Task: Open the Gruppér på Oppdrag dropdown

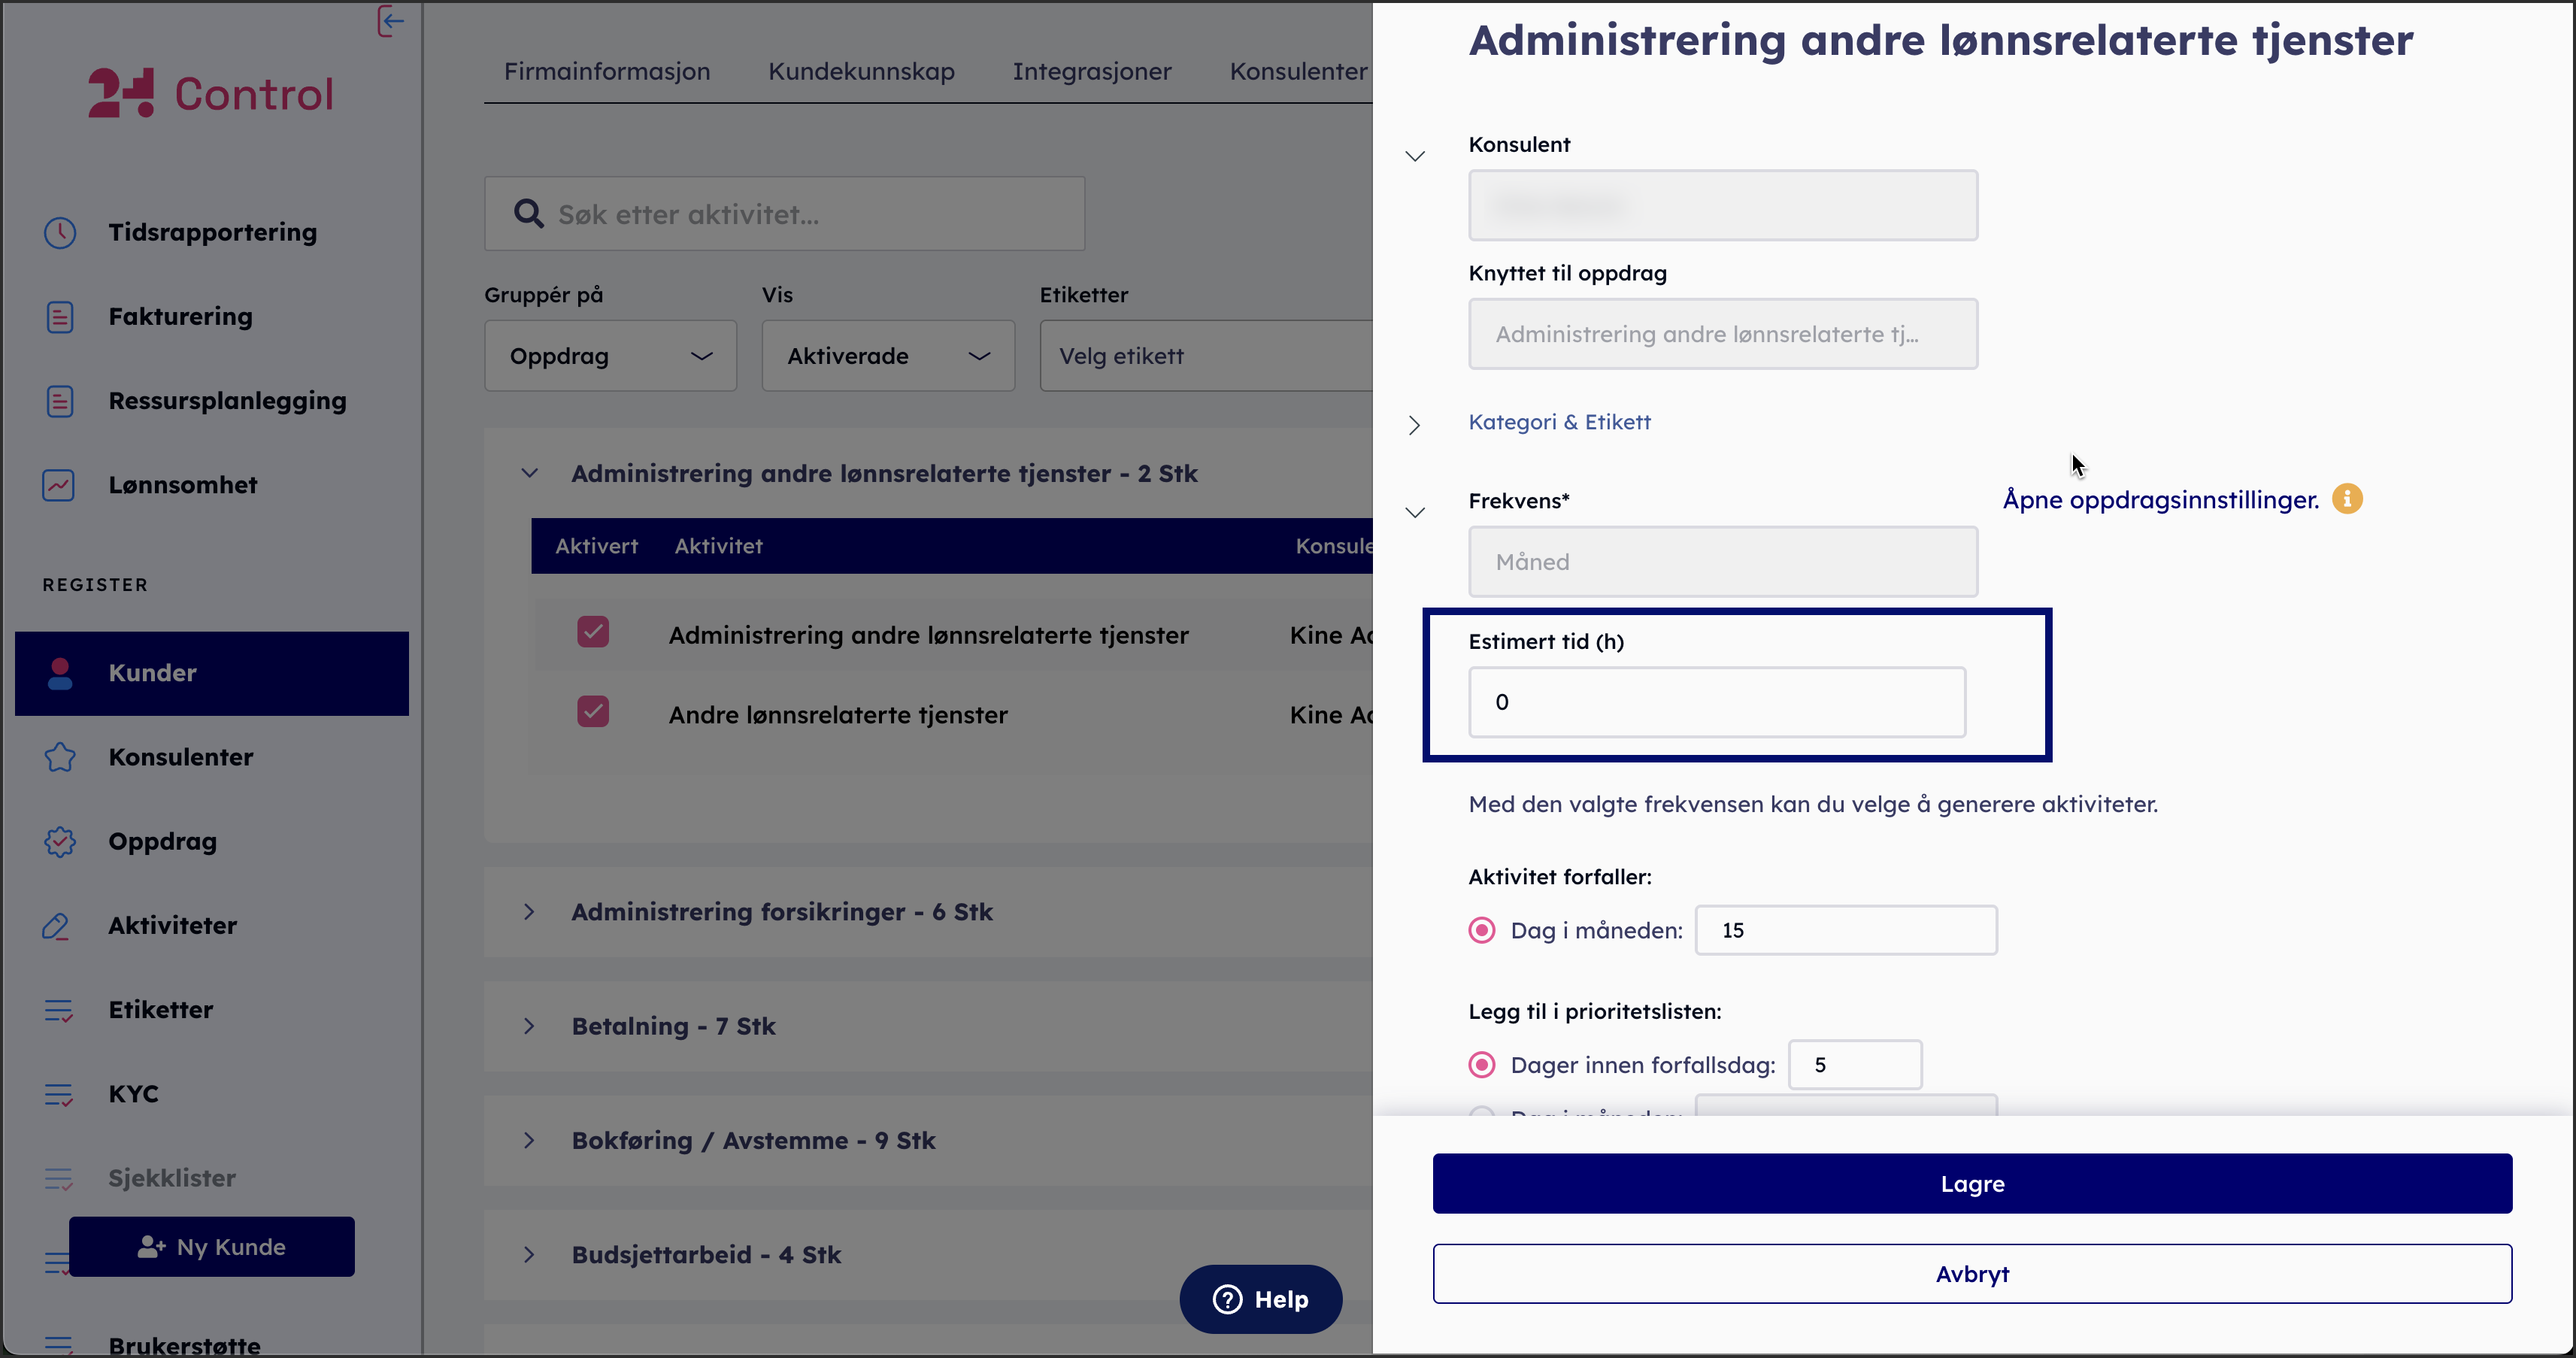Action: (x=610, y=356)
